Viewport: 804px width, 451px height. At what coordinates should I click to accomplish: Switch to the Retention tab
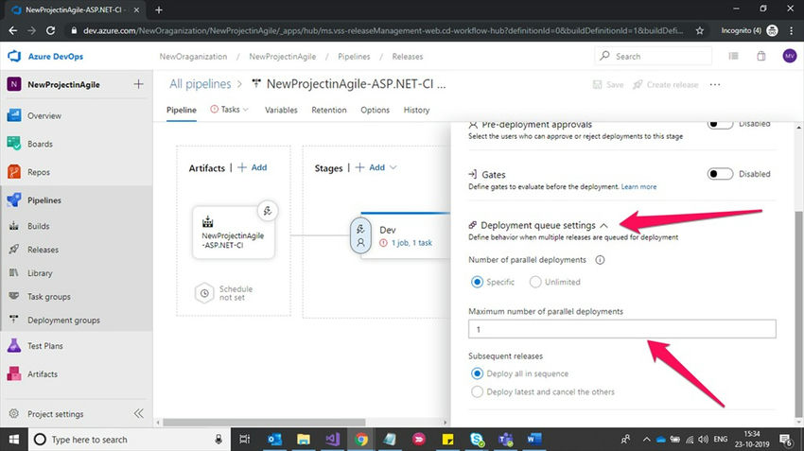[329, 110]
